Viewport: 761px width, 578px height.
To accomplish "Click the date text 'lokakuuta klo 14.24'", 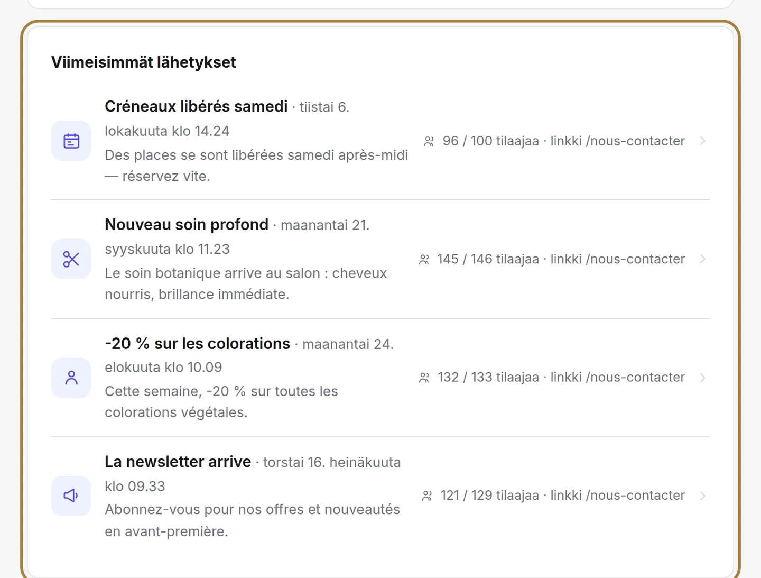I will tap(167, 131).
